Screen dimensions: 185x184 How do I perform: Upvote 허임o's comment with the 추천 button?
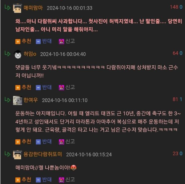pyautogui.click(x=23, y=87)
